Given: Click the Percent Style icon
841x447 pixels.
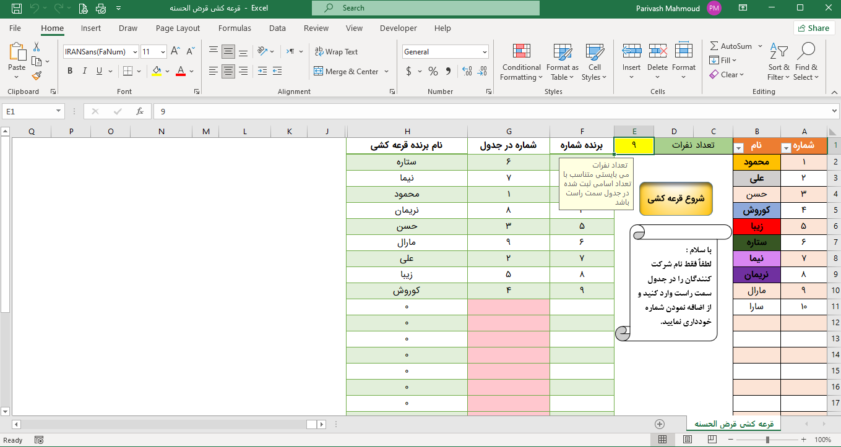Looking at the screenshot, I should pos(433,71).
